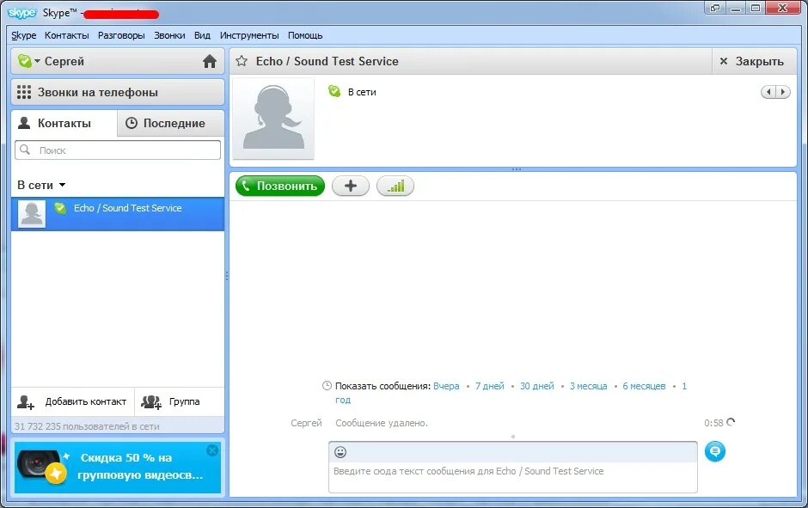Click the В сети status icon in profile
This screenshot has width=808, height=508.
coord(334,91)
